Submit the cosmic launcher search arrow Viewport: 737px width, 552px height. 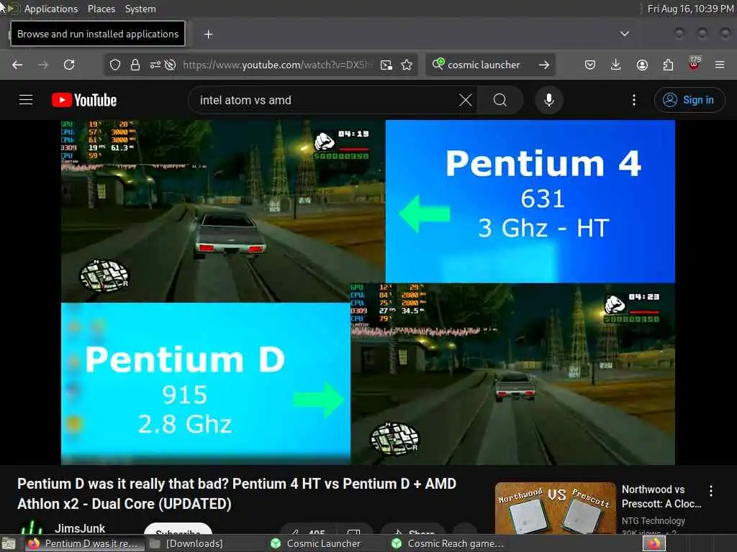point(544,65)
